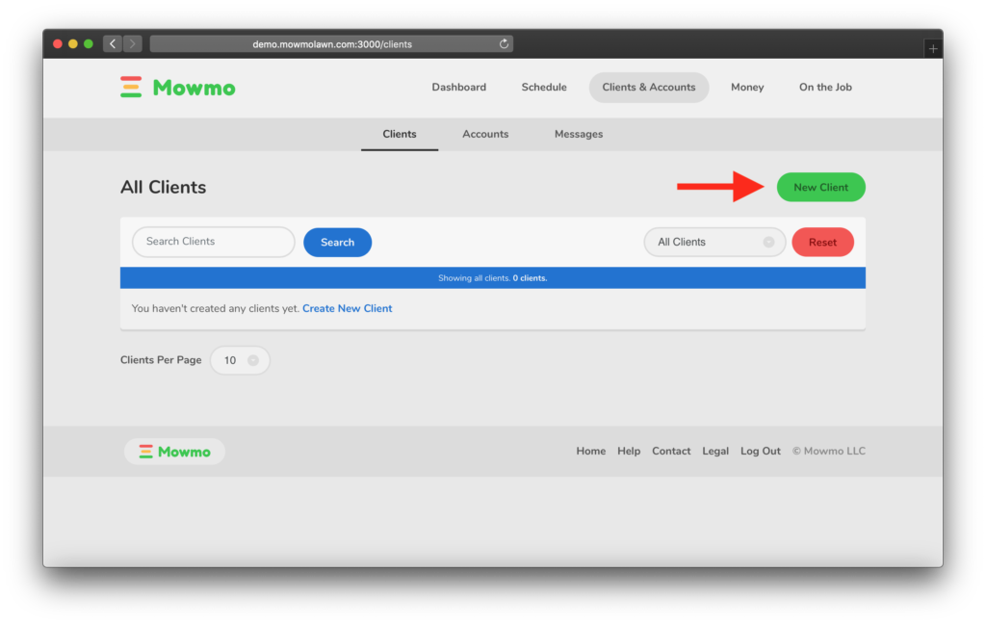Click the '© Mowmo LLC' copyright text

[829, 451]
